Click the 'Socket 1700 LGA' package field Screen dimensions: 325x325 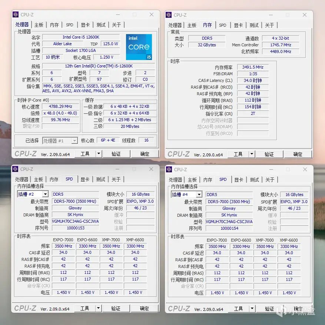point(81,50)
